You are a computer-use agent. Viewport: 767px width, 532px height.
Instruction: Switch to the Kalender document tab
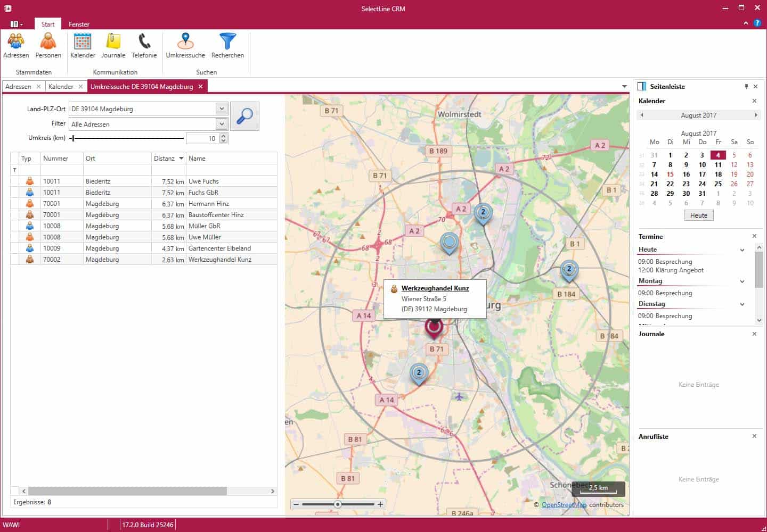[x=61, y=86]
